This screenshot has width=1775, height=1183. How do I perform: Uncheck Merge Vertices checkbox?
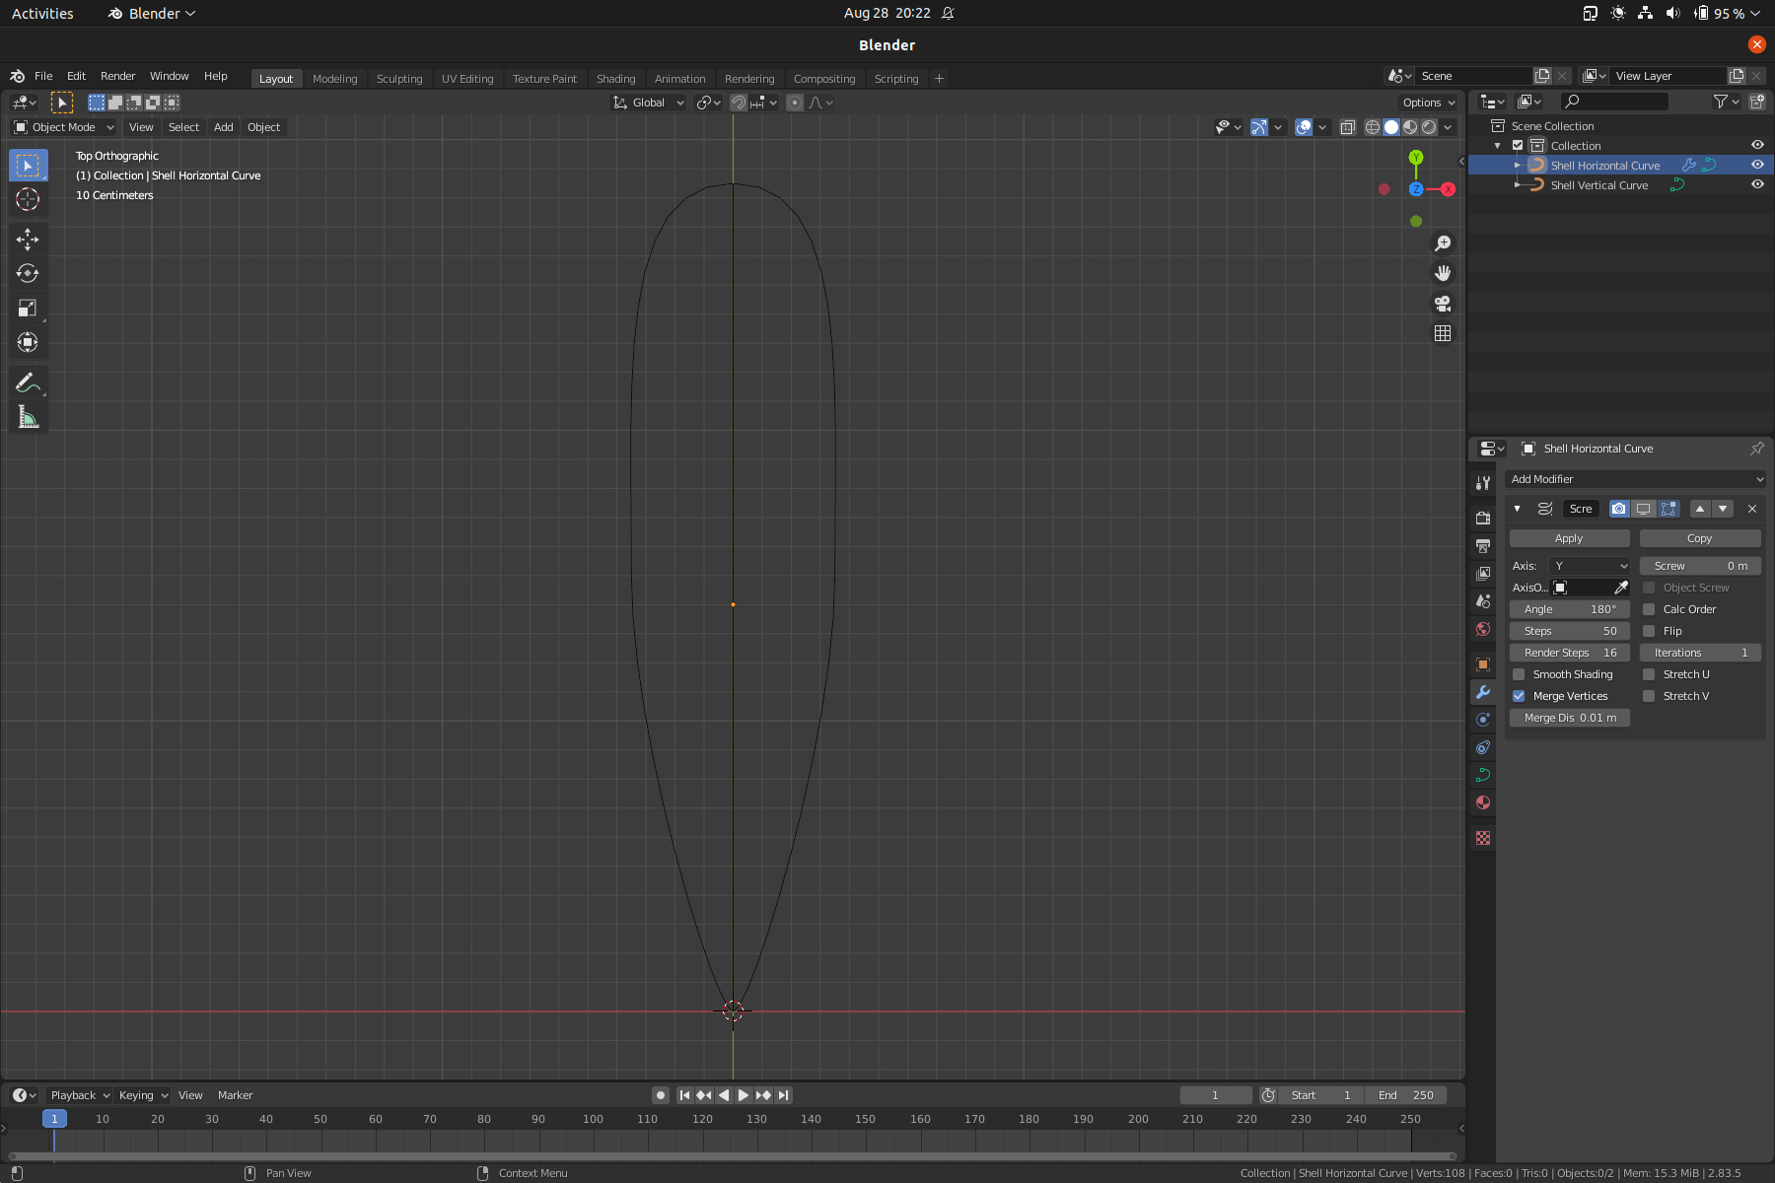click(x=1519, y=696)
